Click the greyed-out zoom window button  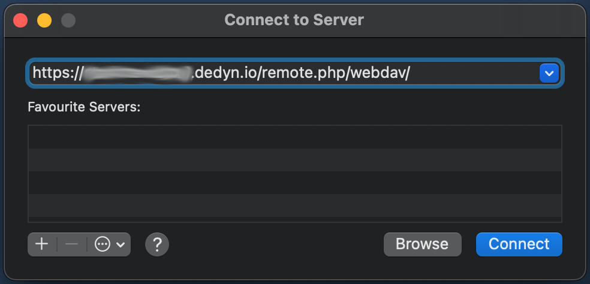pyautogui.click(x=68, y=20)
